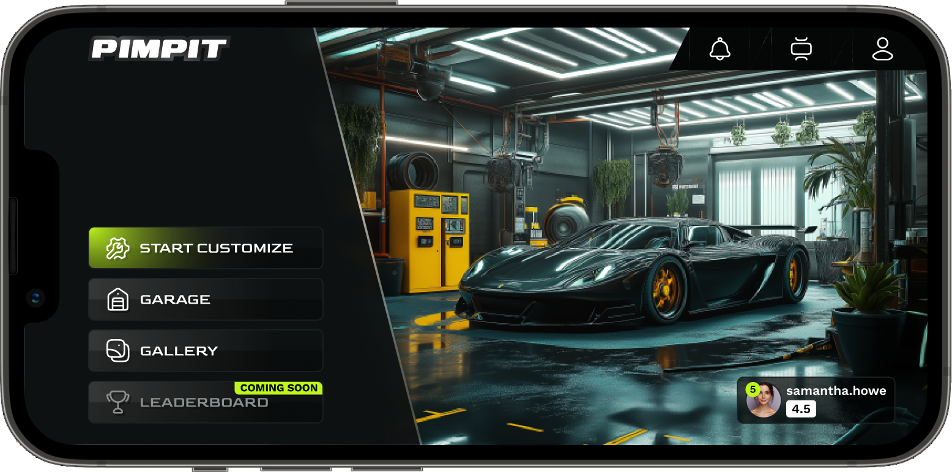Click the 4.5 rating badge
The height and width of the screenshot is (472, 952).
[x=801, y=409]
